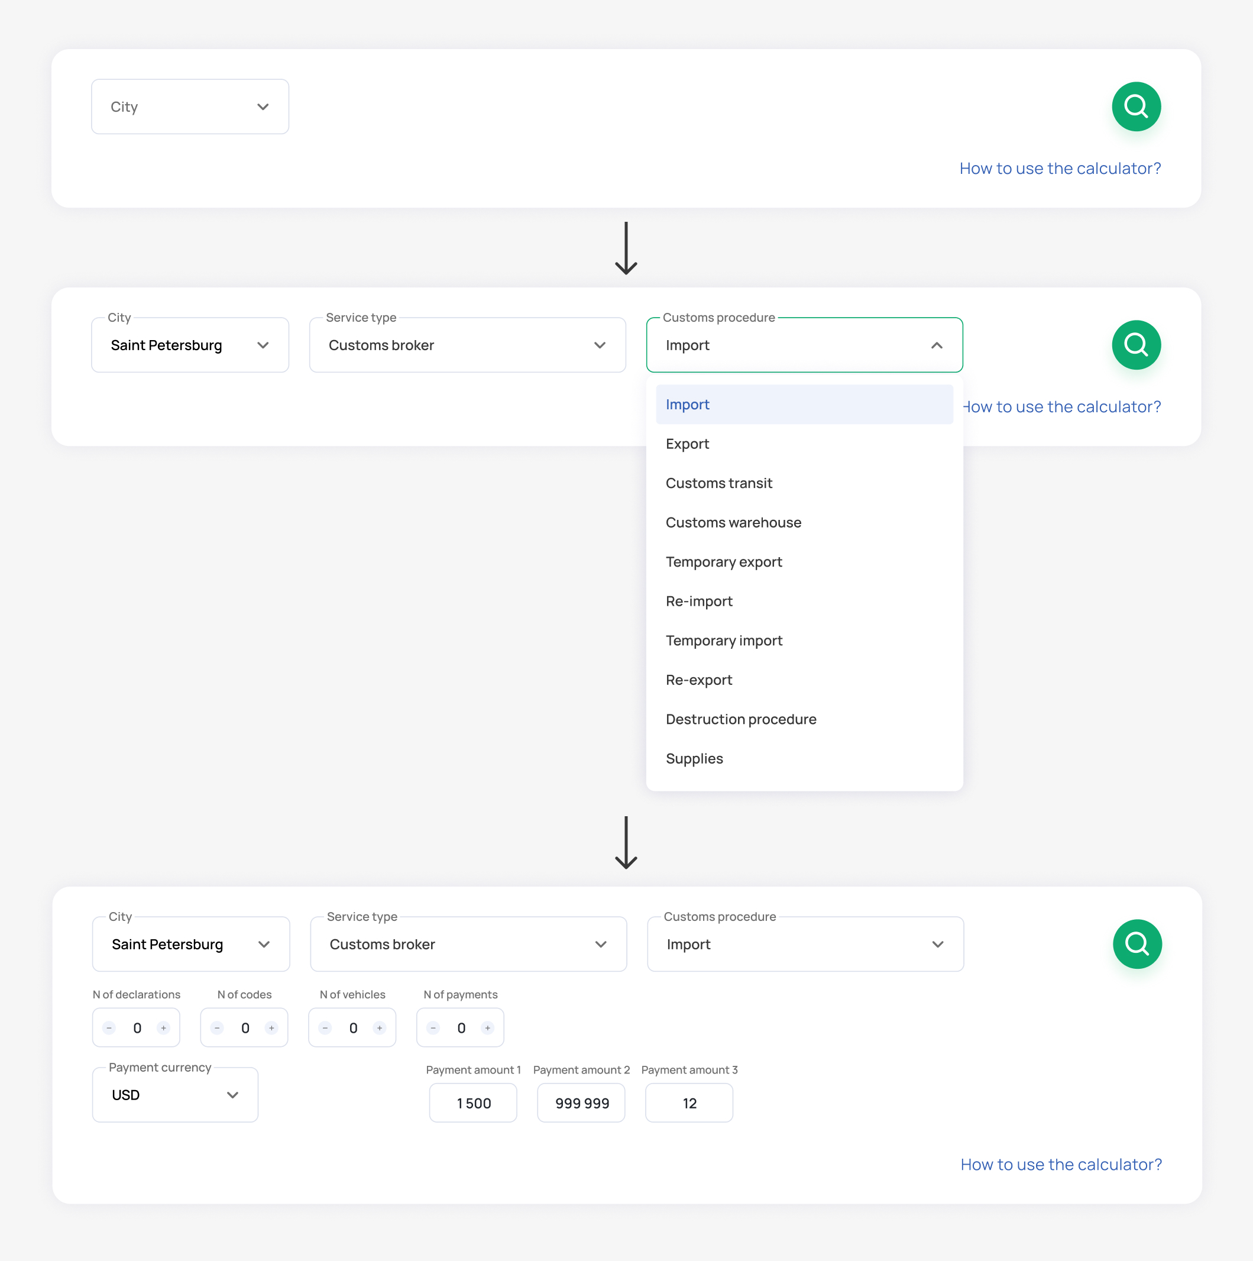
Task: Choose Customs warehouse option
Action: pos(733,523)
